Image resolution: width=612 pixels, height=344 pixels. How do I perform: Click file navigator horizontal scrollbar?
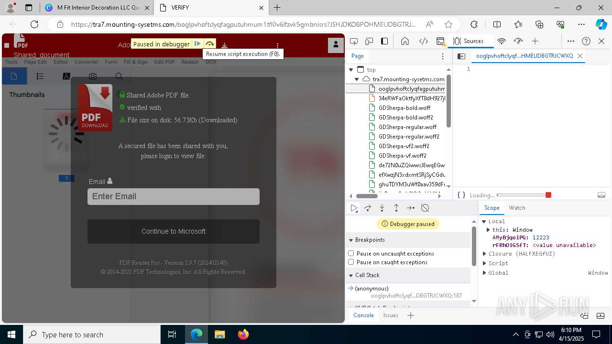[x=367, y=196]
